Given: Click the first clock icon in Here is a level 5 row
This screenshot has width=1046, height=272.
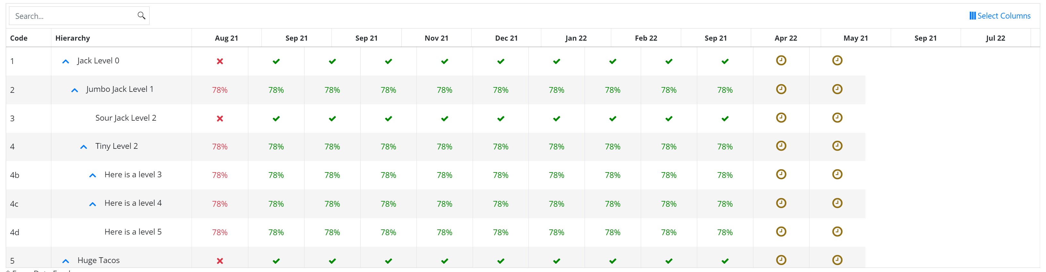Looking at the screenshot, I should 781,232.
